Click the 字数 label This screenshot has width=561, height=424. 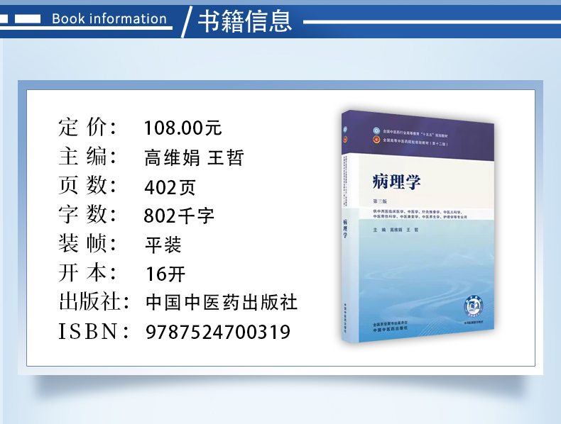point(87,215)
